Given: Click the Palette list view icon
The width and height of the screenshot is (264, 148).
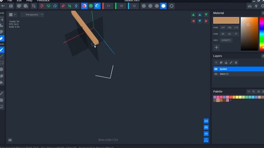Looking at the screenshot, I should click(259, 91).
